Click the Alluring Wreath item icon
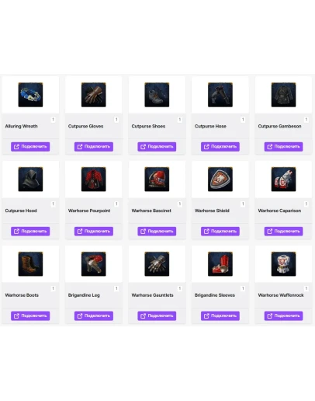 coord(30,95)
